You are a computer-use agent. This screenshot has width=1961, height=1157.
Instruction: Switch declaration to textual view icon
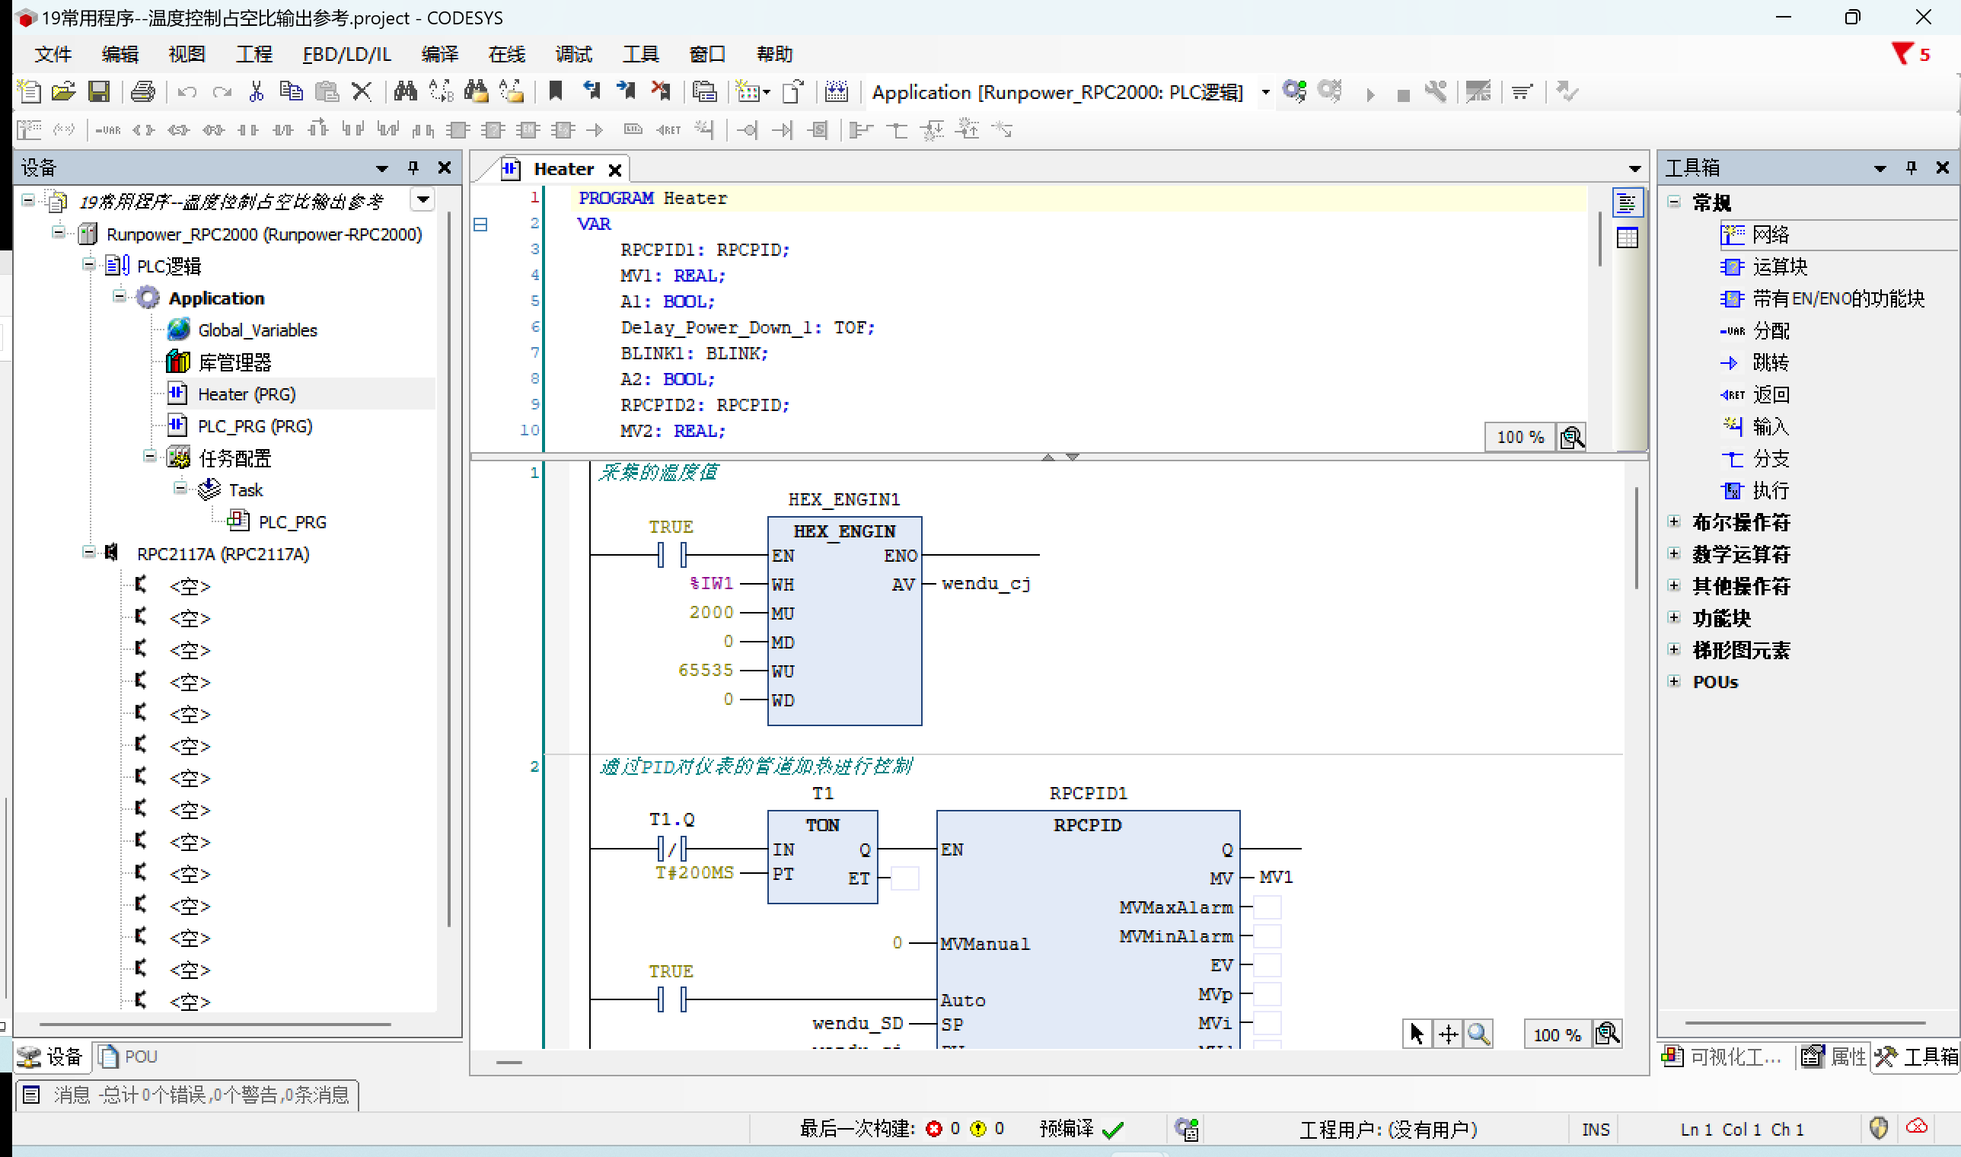1628,204
